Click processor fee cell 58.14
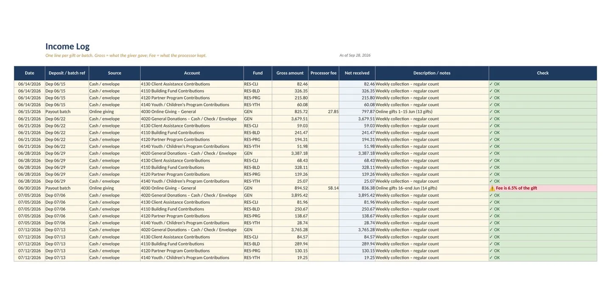The image size is (611, 305). click(324, 188)
